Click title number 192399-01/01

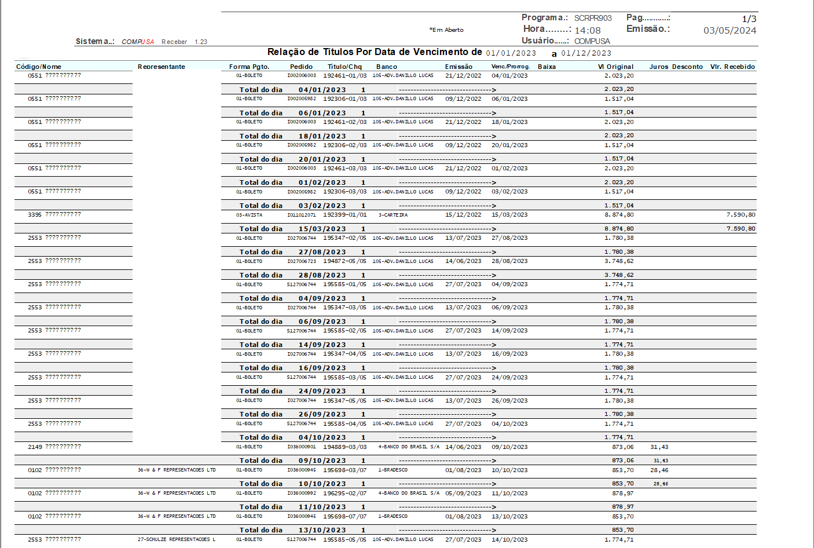tap(344, 214)
